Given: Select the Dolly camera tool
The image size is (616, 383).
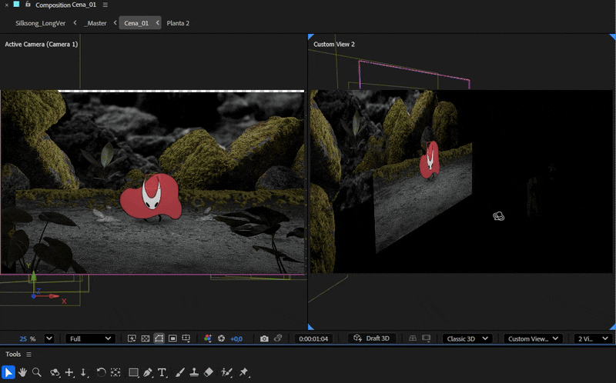Looking at the screenshot, I should 84,372.
